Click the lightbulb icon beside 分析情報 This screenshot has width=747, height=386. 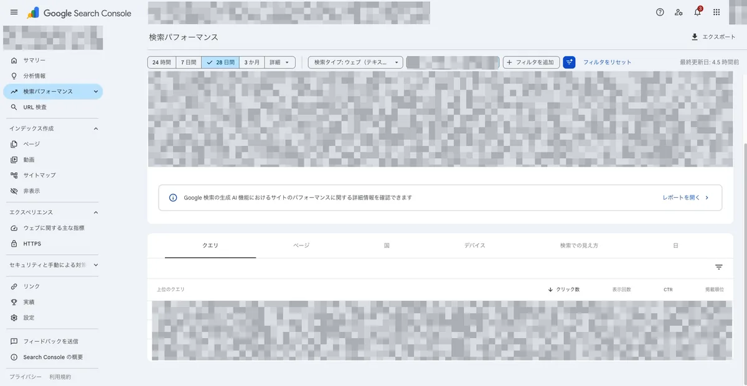(14, 76)
